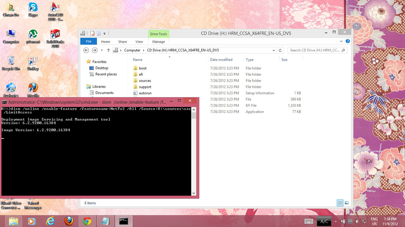405x227 pixels.
Task: Open touch keyboard from taskbar
Action: [x=309, y=221]
